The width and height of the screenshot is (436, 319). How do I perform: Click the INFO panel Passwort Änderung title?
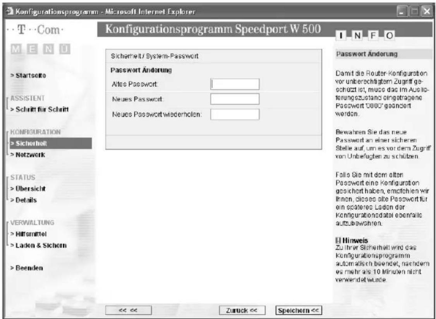click(367, 54)
